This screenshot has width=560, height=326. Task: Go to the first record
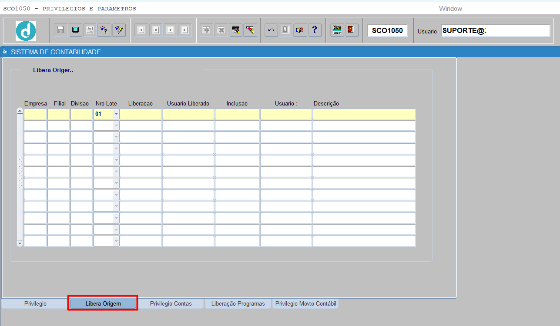141,30
